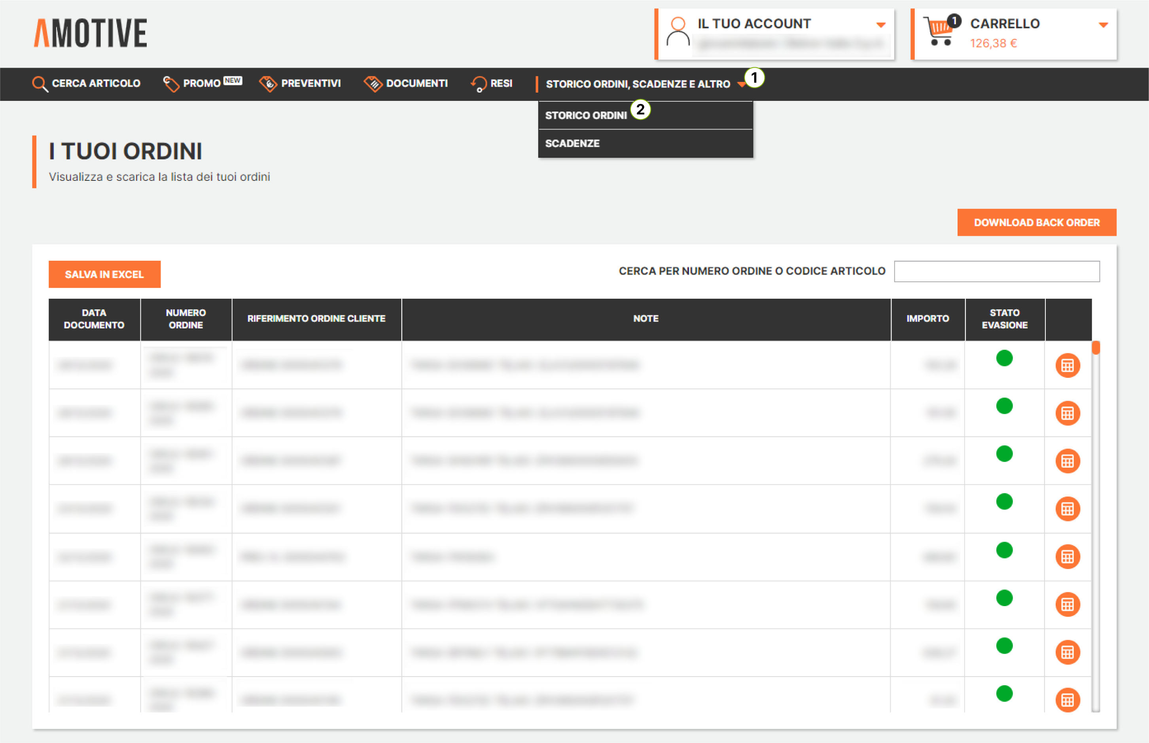The image size is (1149, 743).
Task: Click the order number search field
Action: click(x=997, y=271)
